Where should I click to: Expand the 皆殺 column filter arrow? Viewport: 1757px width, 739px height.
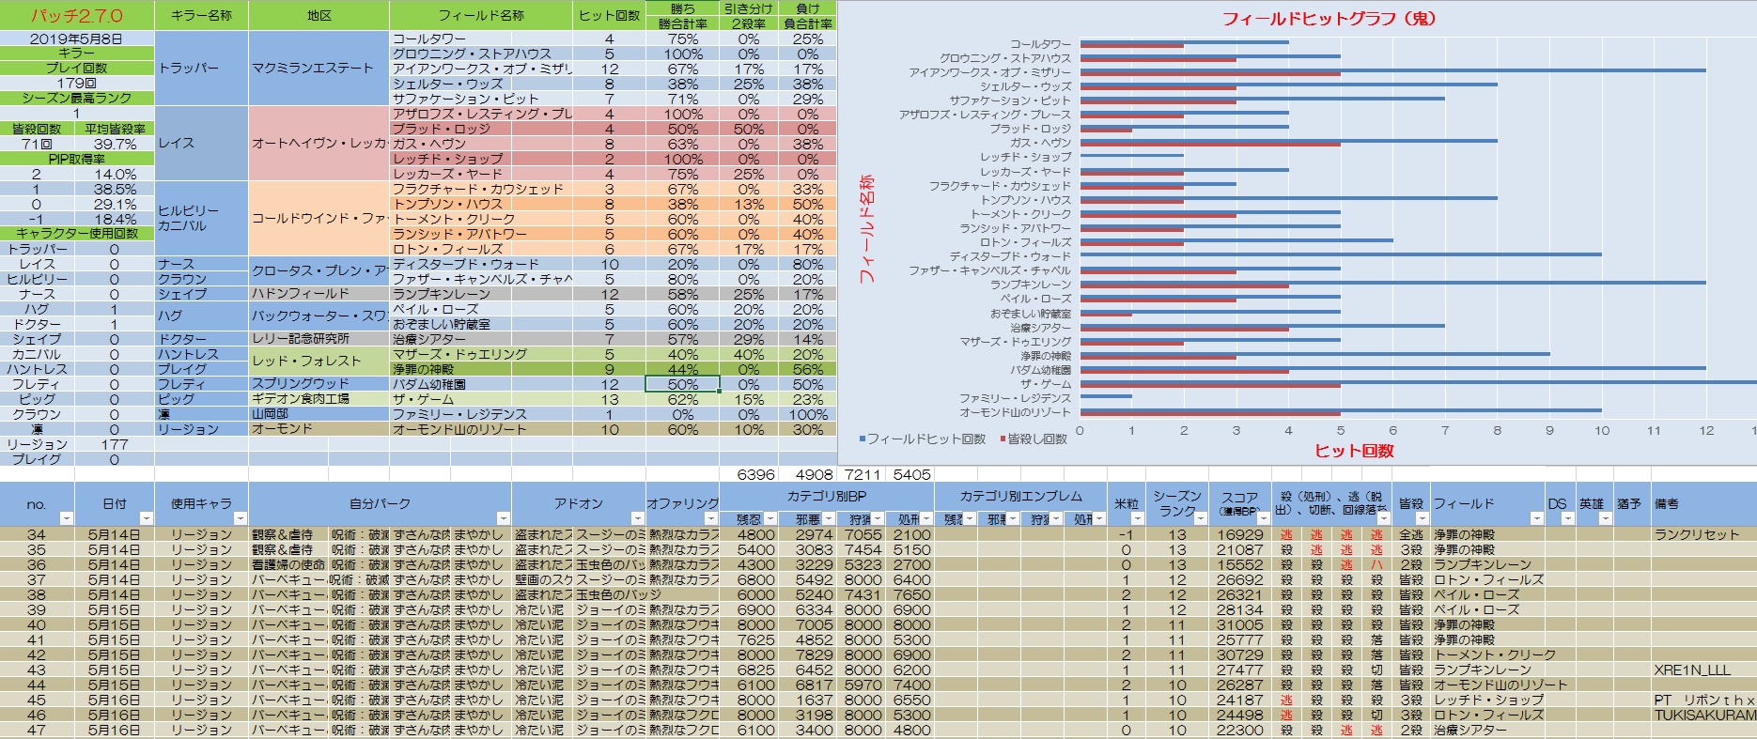tap(1422, 518)
